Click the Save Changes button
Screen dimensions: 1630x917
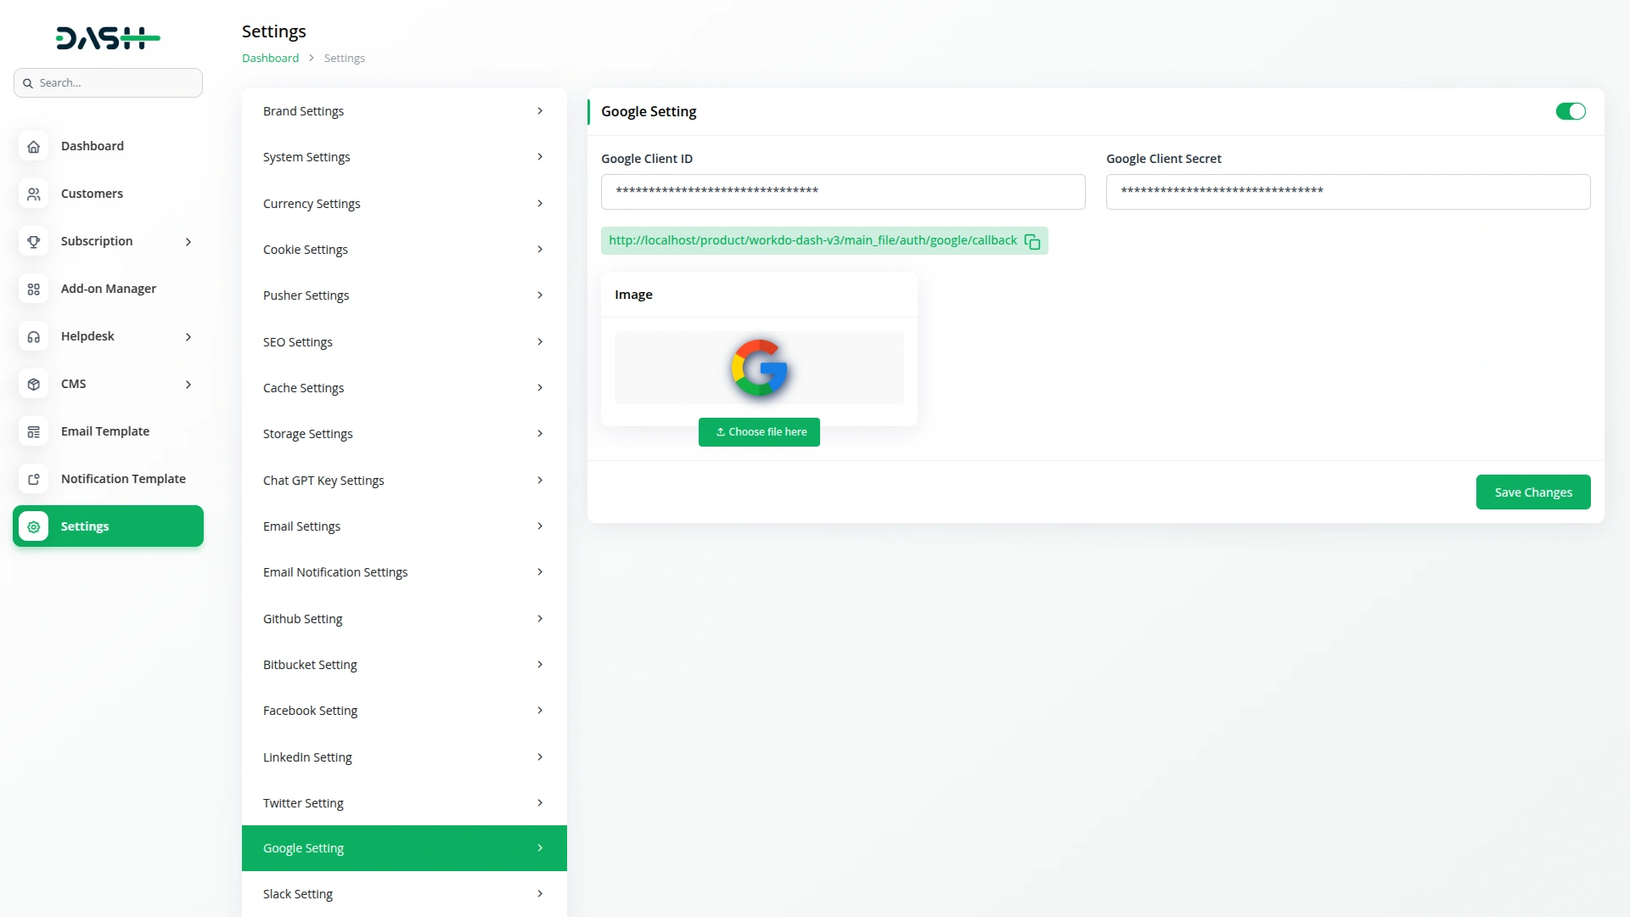pos(1533,492)
